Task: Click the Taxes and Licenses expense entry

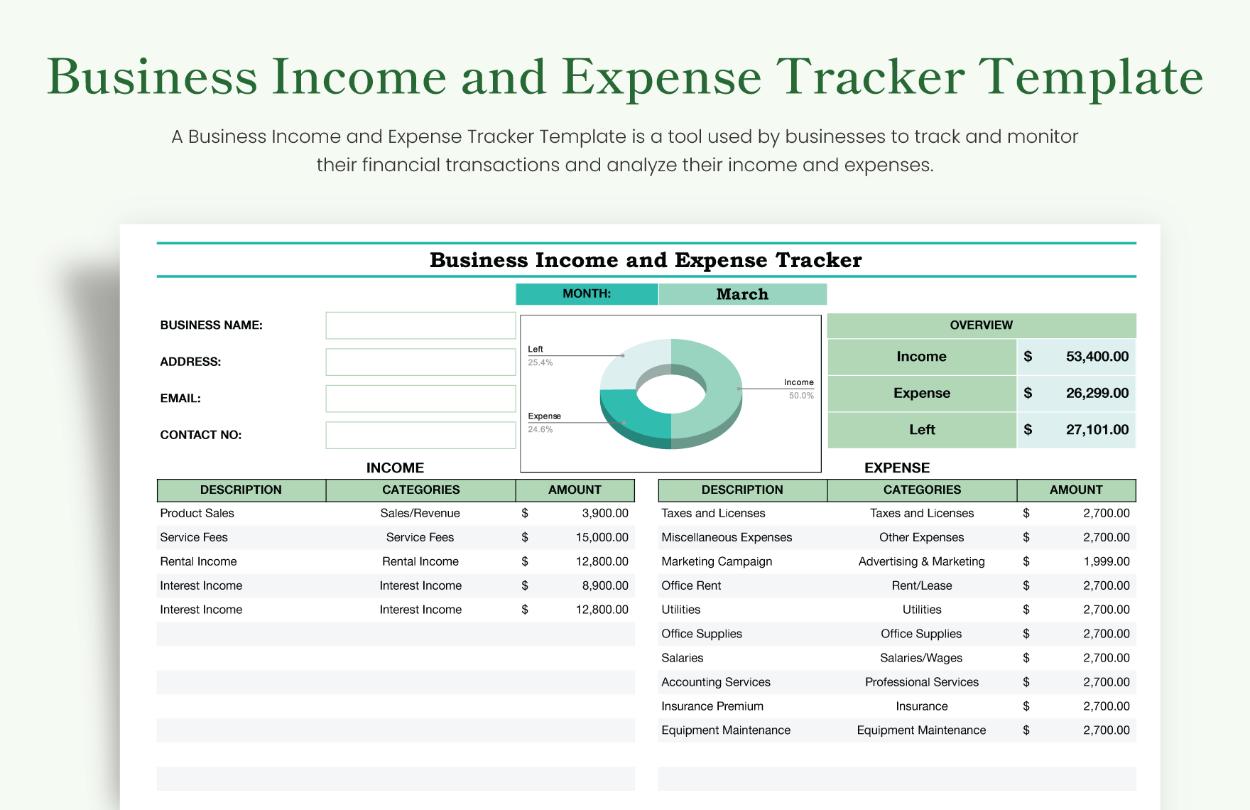Action: point(713,512)
